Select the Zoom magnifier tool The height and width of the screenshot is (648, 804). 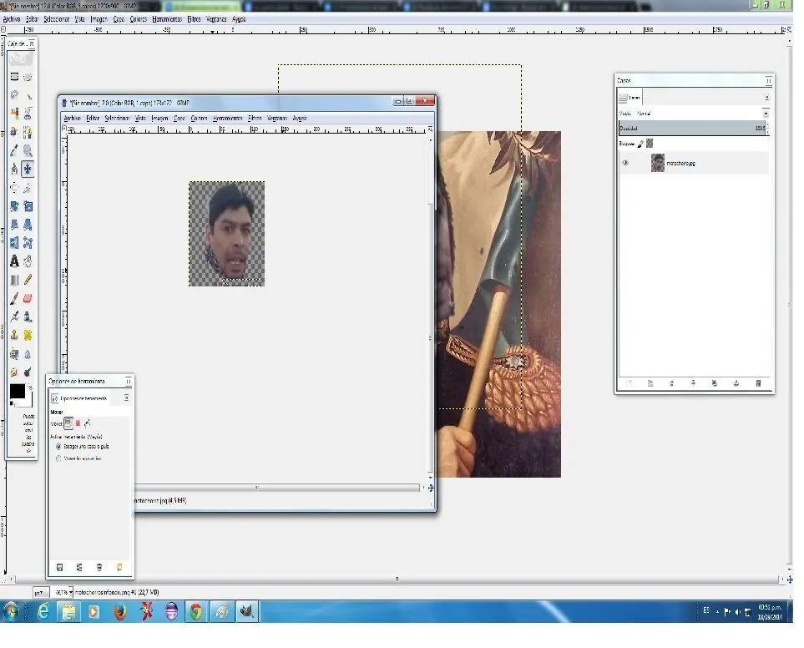tap(28, 150)
